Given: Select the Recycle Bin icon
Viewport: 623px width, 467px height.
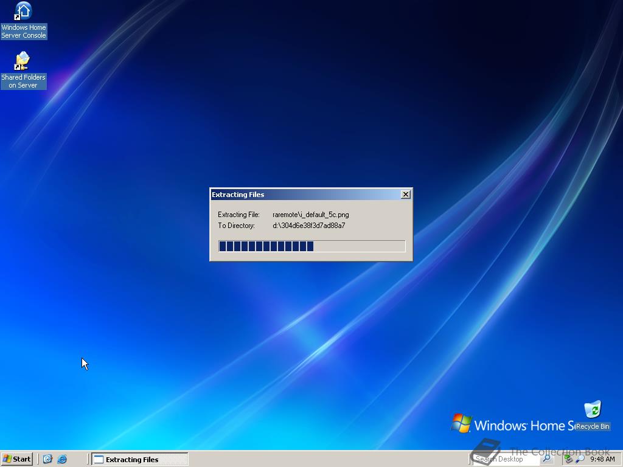Looking at the screenshot, I should point(593,415).
